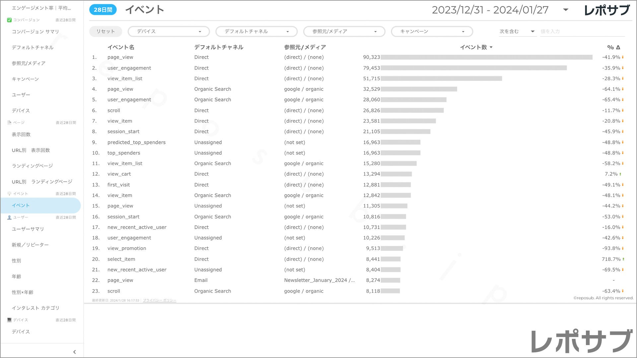This screenshot has width=637, height=358.
Task: Collapse the sidebar with the left chevron
Action: click(x=74, y=352)
